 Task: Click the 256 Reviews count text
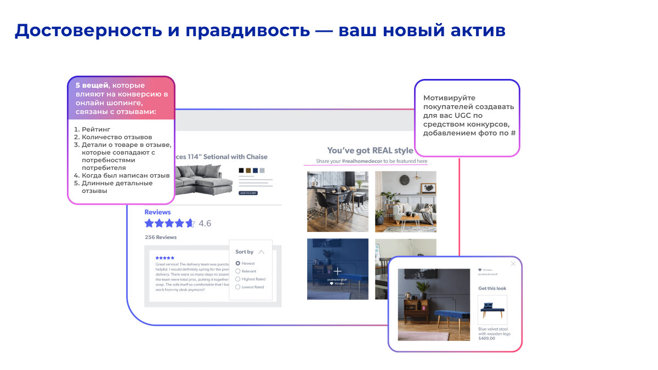coord(161,237)
